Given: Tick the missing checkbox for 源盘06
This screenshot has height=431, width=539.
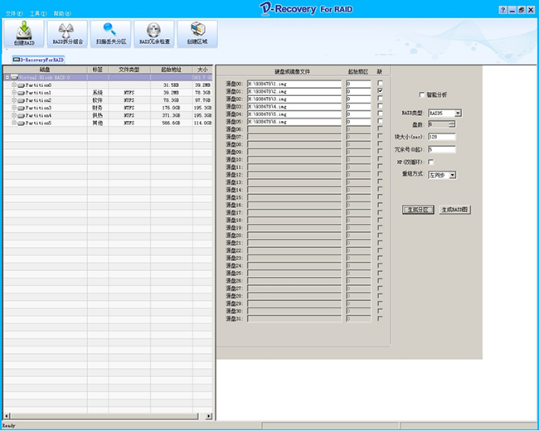Looking at the screenshot, I should [x=380, y=128].
